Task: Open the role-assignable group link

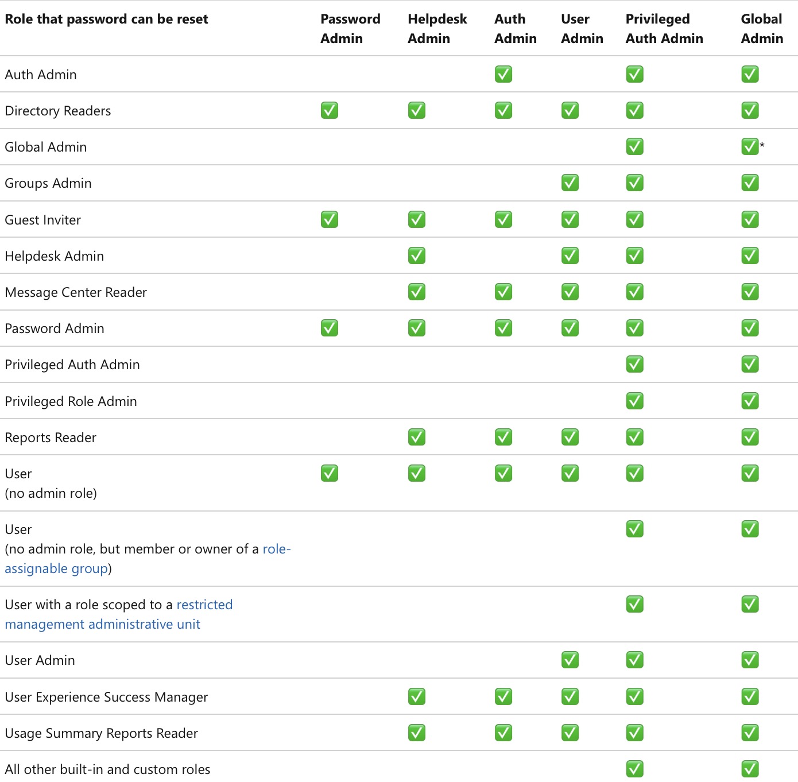Action: [148, 559]
